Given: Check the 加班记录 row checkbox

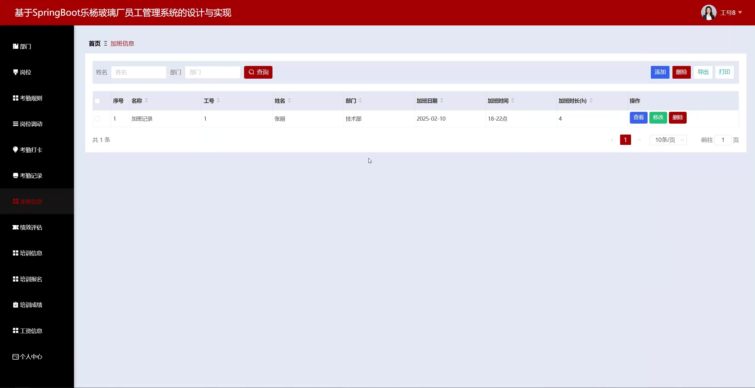Looking at the screenshot, I should click(x=97, y=119).
